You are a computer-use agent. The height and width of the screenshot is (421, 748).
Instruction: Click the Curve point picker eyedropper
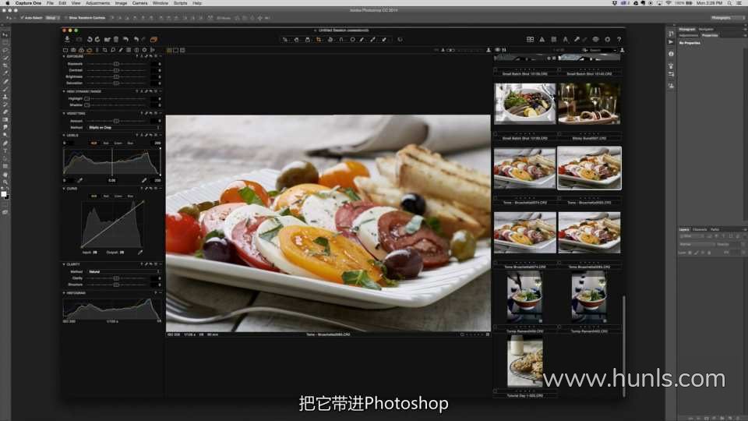140,252
